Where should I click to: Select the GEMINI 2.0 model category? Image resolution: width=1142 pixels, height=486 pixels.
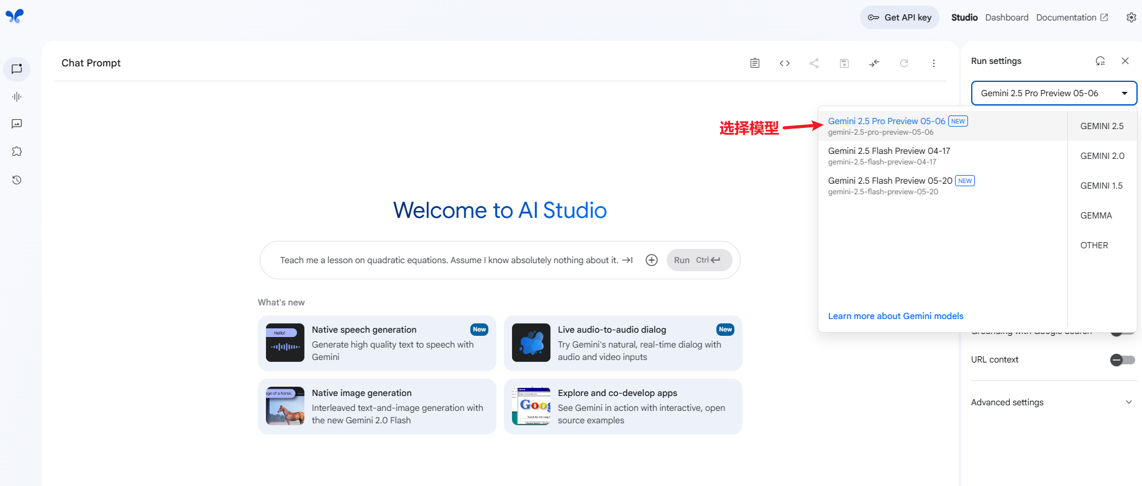[1102, 156]
